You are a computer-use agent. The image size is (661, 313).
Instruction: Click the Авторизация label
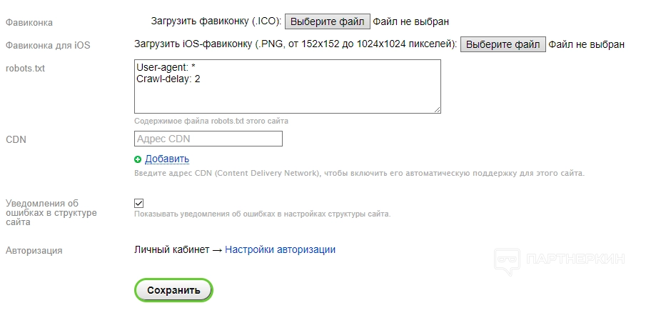click(34, 250)
